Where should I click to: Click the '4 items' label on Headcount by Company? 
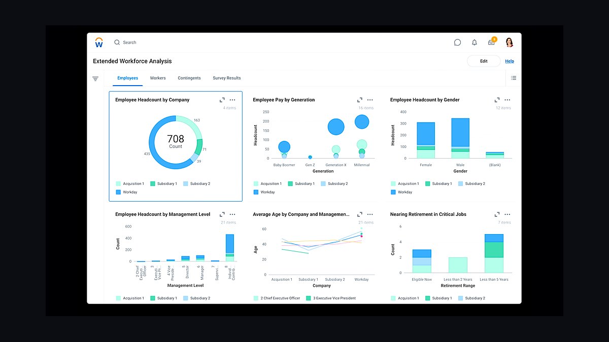coord(229,108)
